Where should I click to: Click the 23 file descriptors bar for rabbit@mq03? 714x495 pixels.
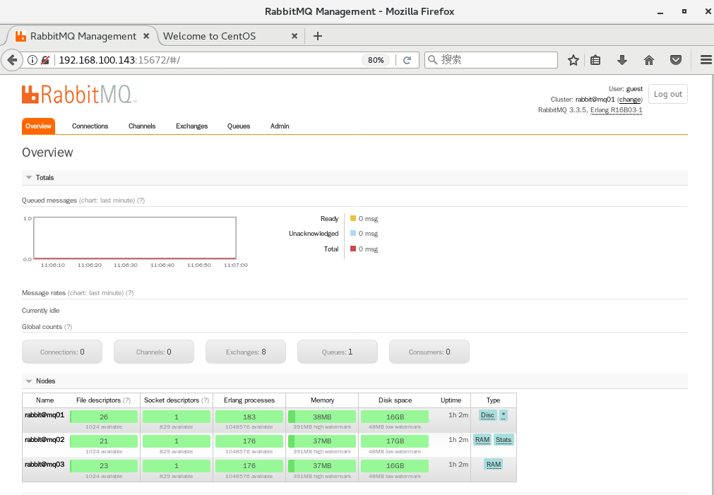pos(104,465)
